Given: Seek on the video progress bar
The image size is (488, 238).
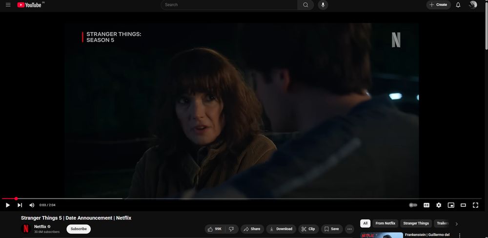Looking at the screenshot, I should click(242, 198).
